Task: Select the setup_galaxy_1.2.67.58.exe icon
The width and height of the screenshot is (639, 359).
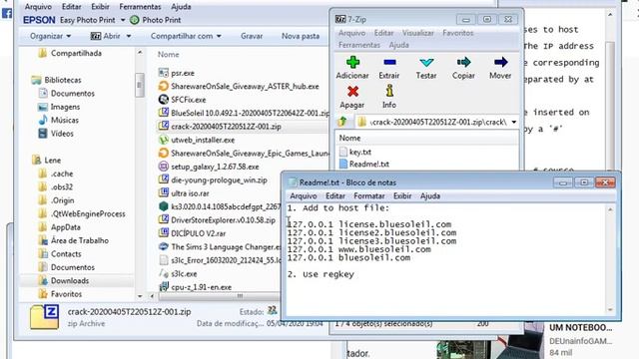Action: [x=164, y=167]
